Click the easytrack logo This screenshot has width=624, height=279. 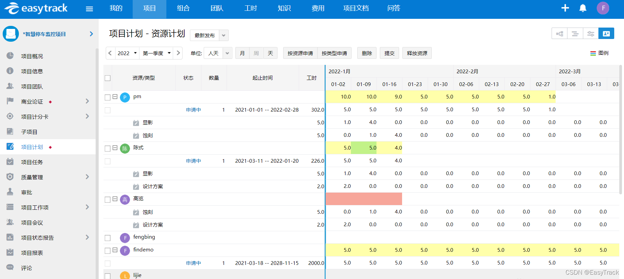click(x=36, y=8)
